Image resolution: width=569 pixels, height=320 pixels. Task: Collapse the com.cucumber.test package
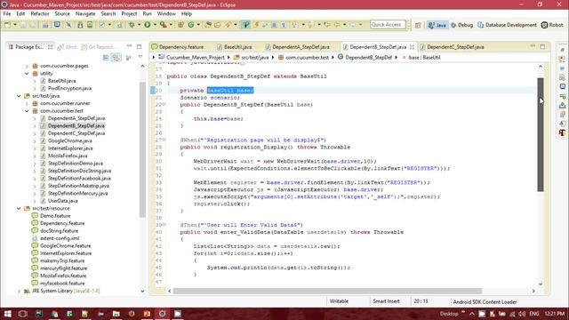point(27,111)
